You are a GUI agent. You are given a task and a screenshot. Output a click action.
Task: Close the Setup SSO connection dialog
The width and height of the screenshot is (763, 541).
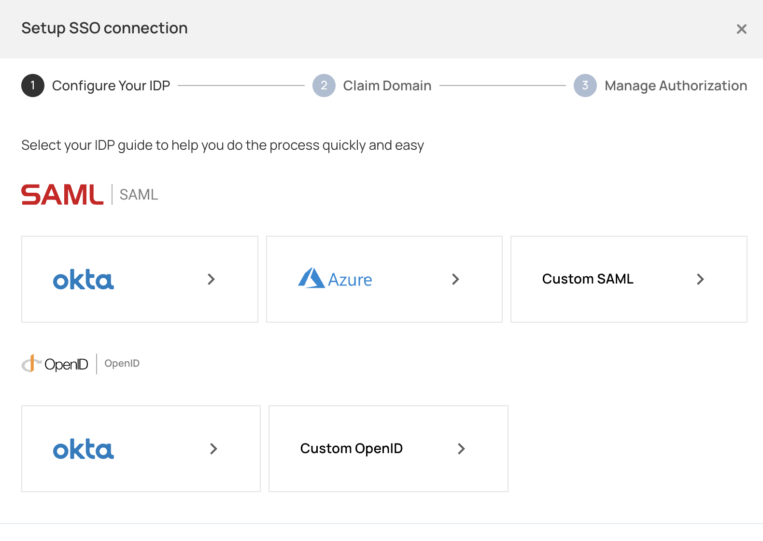click(741, 29)
